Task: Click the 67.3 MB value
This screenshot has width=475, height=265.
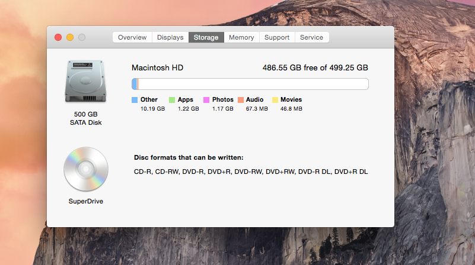Action: (x=257, y=109)
